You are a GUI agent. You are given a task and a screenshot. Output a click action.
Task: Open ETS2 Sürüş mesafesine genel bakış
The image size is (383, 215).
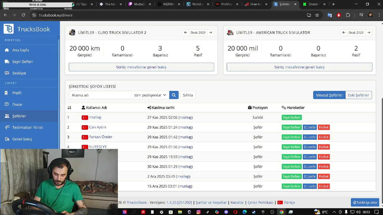pos(141,67)
